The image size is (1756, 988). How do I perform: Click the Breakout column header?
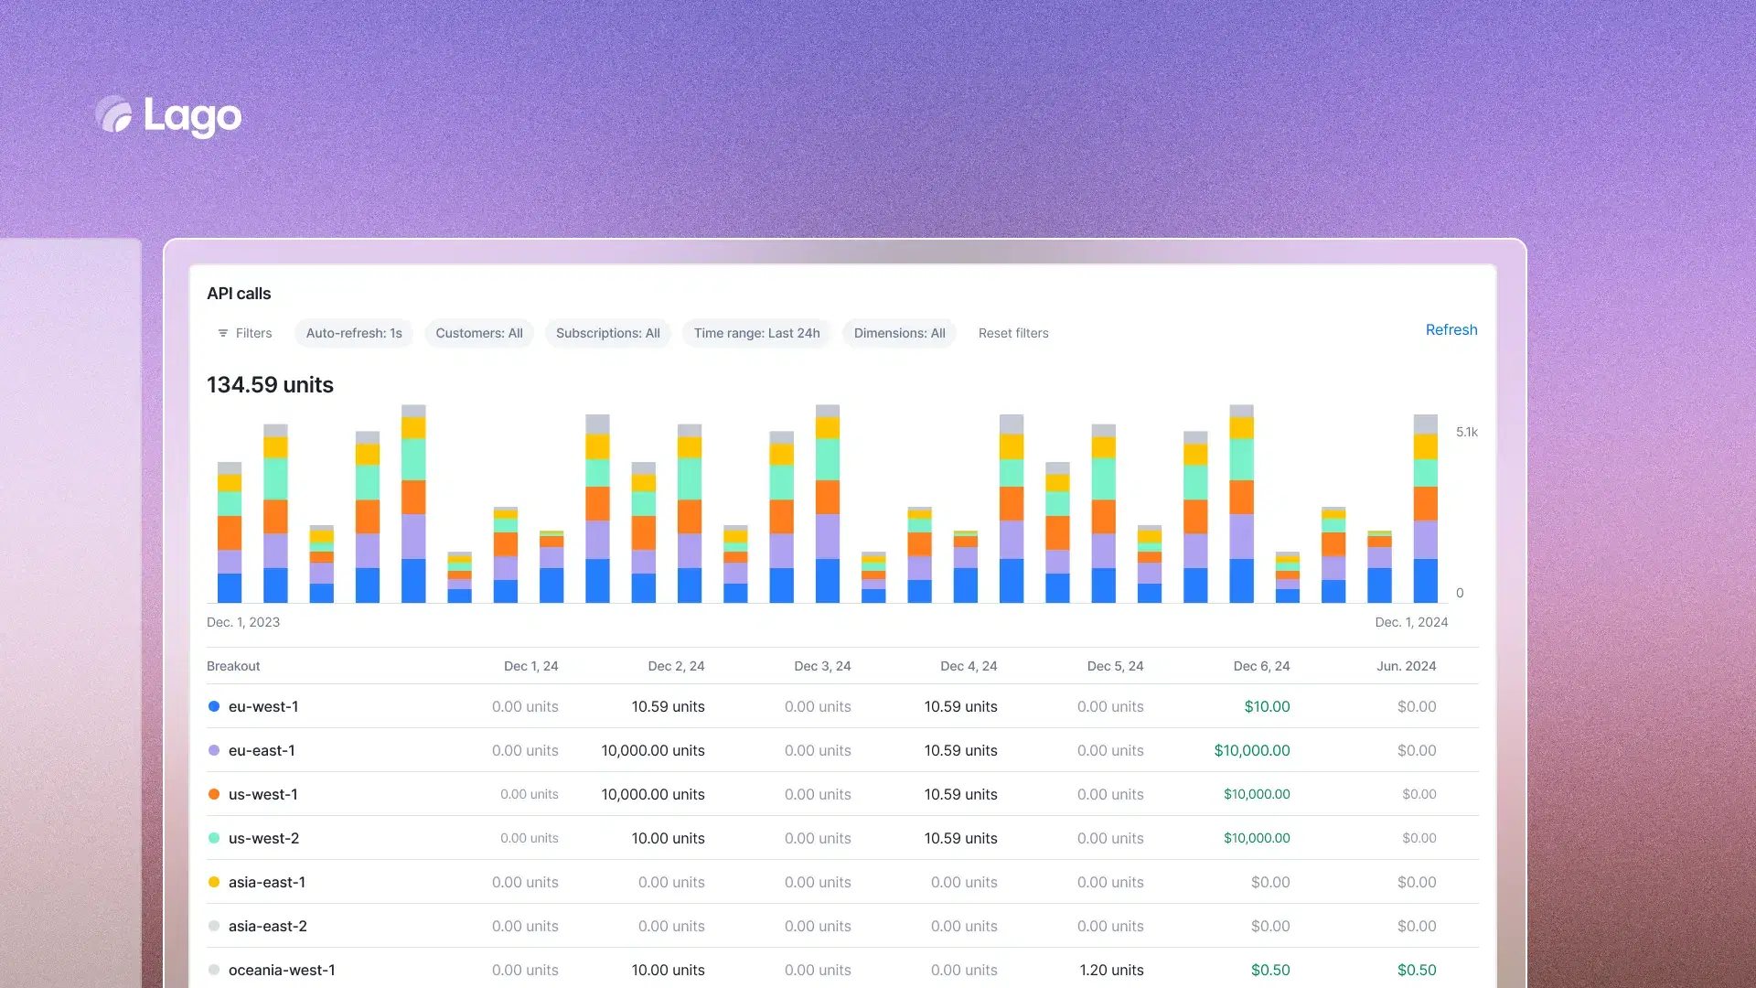point(233,666)
